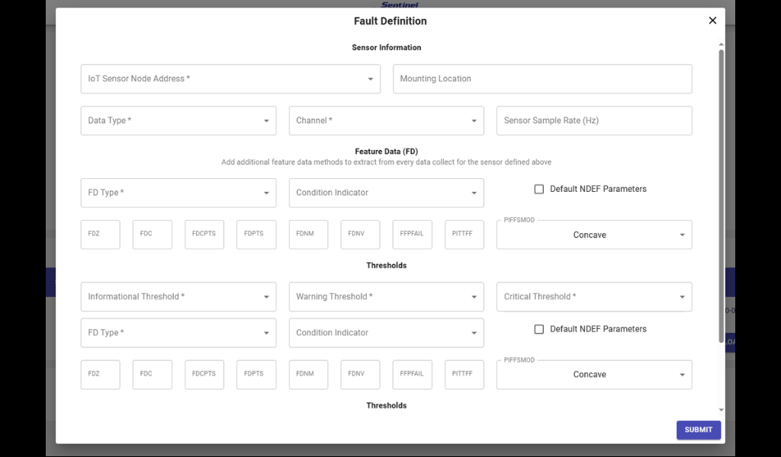Image resolution: width=781 pixels, height=457 pixels.
Task: Click the second PITTFF input field
Action: click(x=464, y=375)
